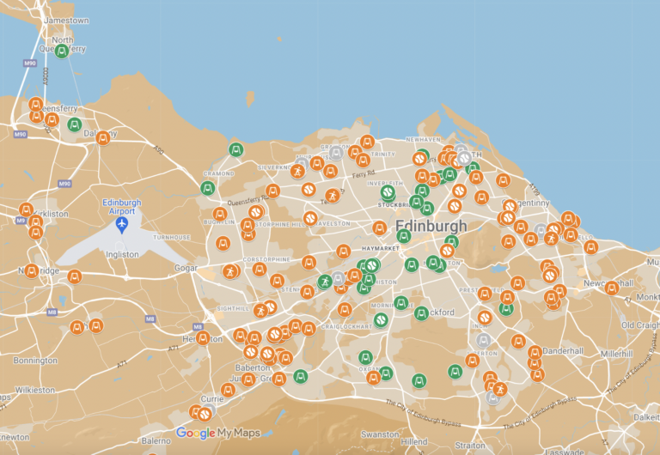The image size is (660, 455).
Task: Click the orange skatepark marker east of Gogar
Action: (x=229, y=271)
